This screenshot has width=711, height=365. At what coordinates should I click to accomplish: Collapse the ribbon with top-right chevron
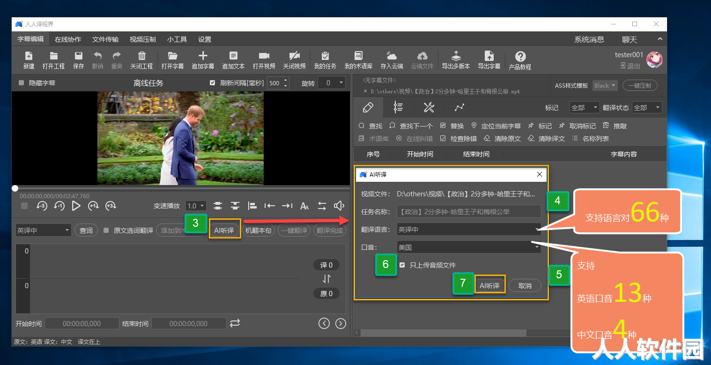[660, 39]
